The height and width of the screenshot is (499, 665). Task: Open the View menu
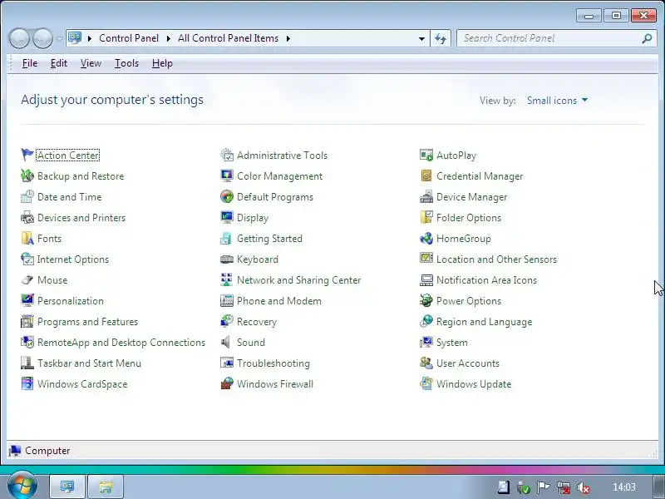pos(91,63)
